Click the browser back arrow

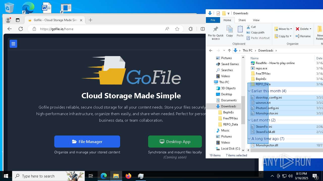tap(10, 29)
